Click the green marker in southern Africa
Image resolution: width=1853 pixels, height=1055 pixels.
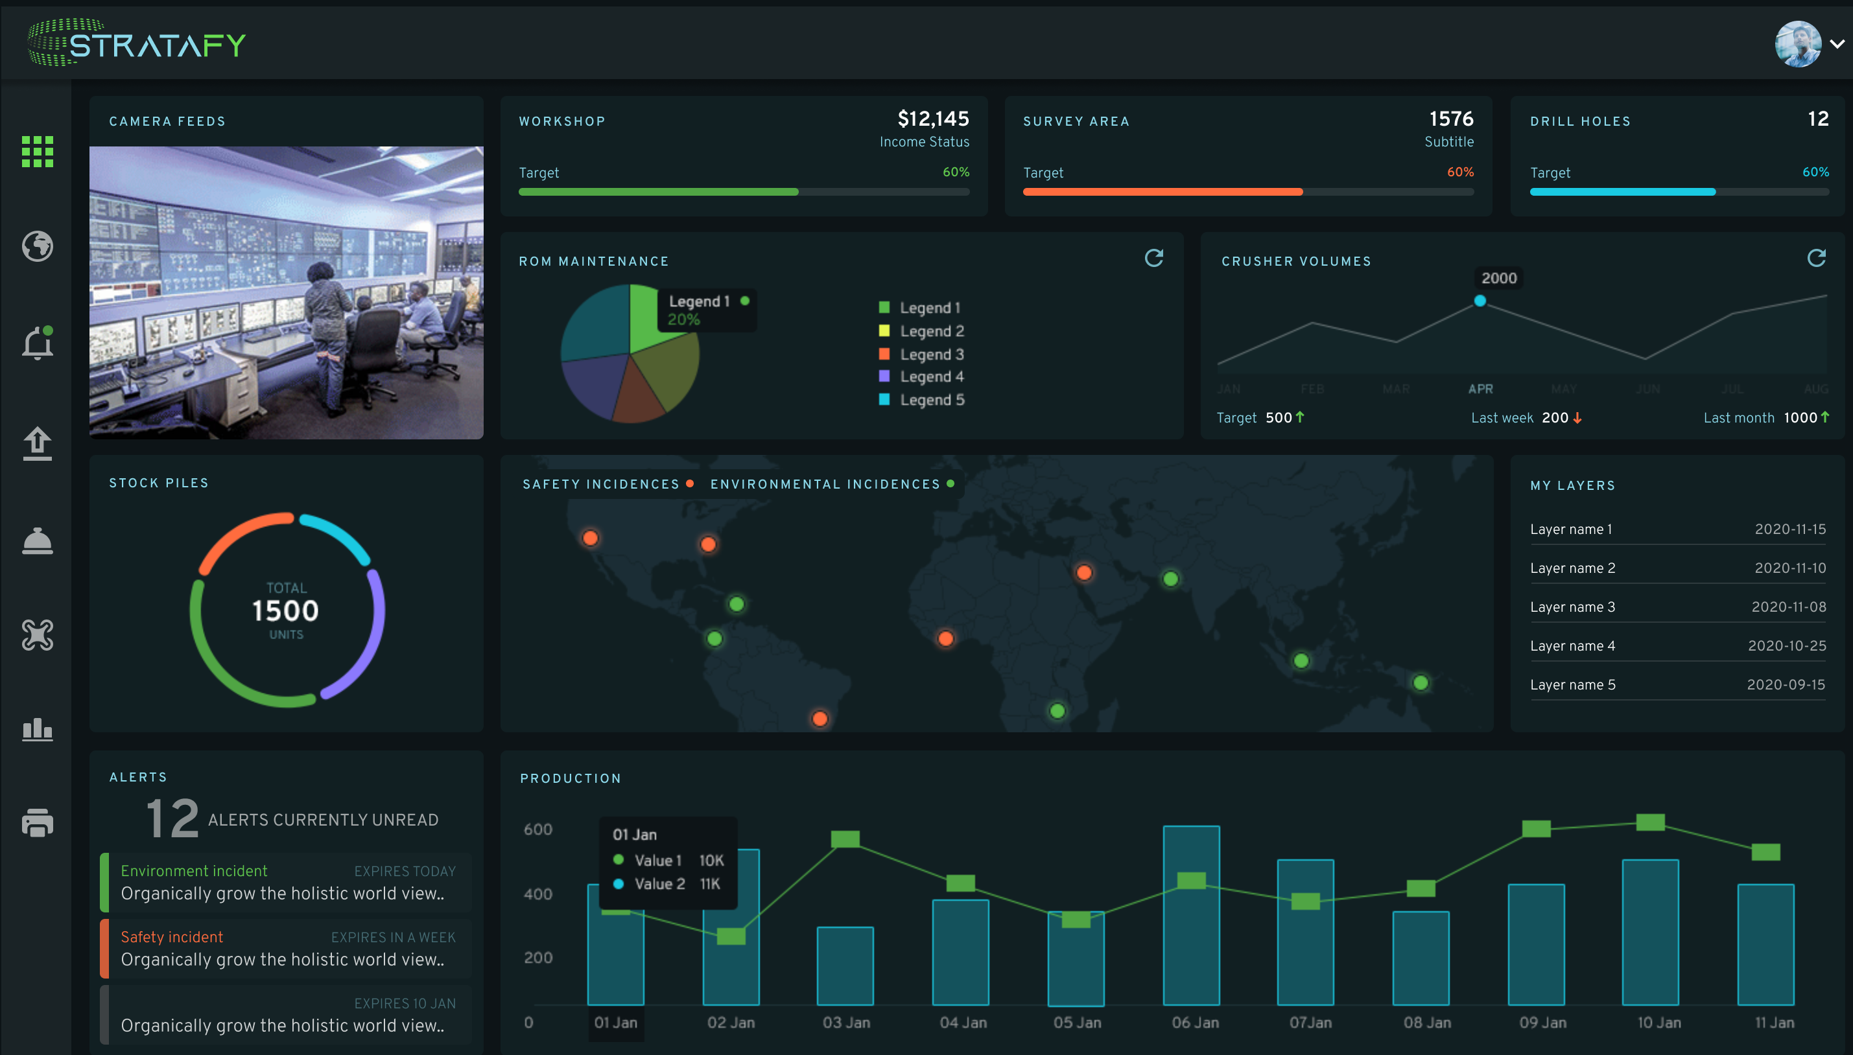[x=1057, y=711]
